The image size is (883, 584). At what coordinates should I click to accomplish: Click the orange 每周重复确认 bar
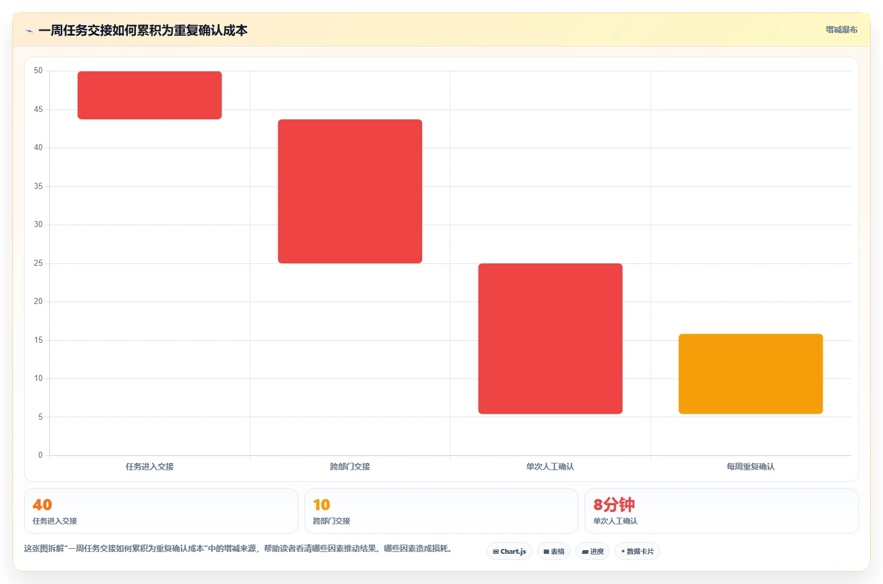click(751, 374)
